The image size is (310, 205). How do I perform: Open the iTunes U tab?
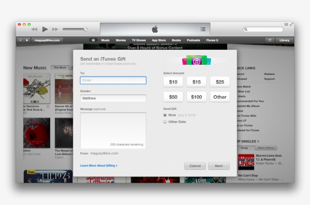coord(212,40)
